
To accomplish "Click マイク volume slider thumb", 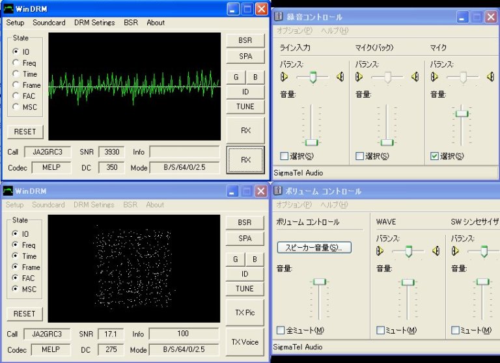I will (462, 114).
